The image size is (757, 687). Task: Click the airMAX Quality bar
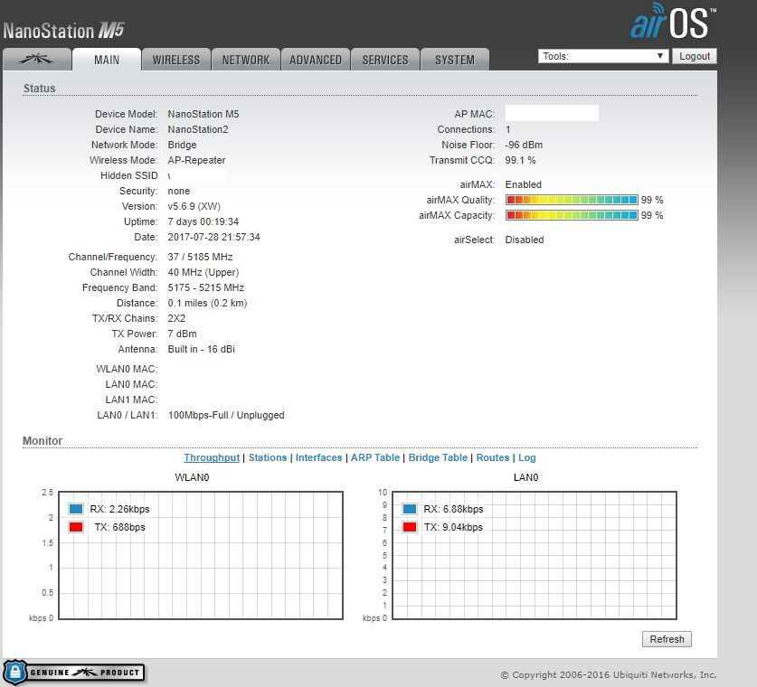tap(572, 200)
